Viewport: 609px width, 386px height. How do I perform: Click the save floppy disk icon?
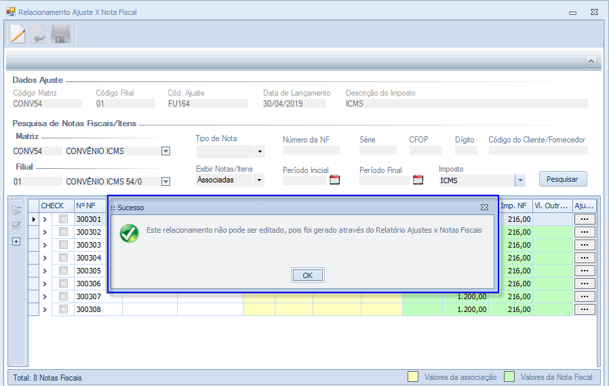point(60,35)
